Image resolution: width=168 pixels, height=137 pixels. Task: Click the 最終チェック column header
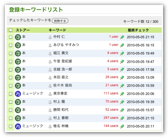pyautogui.click(x=138, y=30)
